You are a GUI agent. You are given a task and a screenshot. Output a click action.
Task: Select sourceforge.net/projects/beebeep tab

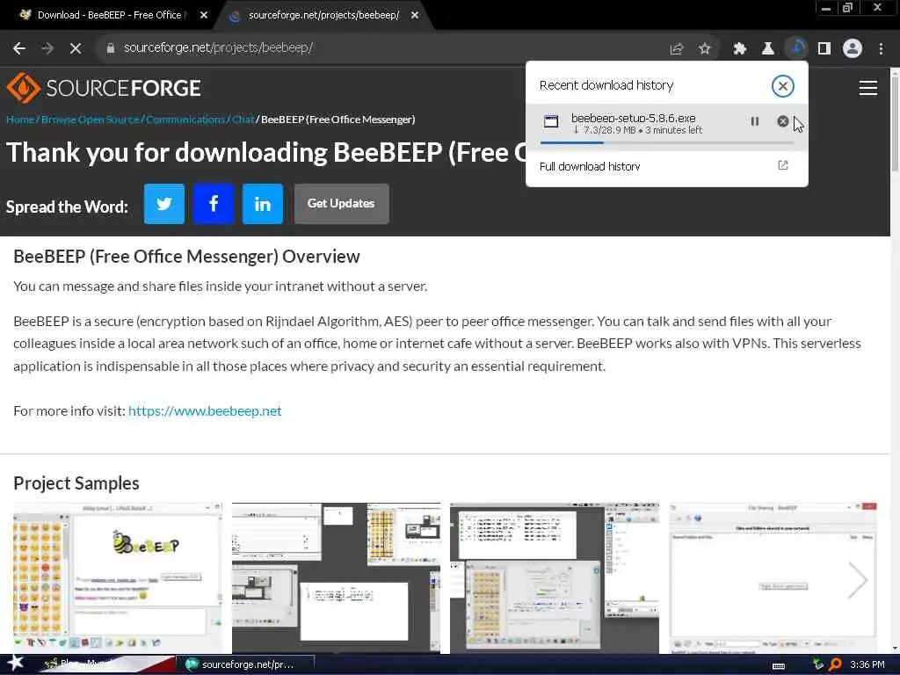pyautogui.click(x=323, y=15)
